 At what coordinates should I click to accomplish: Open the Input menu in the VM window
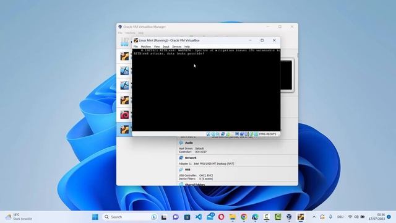pyautogui.click(x=166, y=46)
